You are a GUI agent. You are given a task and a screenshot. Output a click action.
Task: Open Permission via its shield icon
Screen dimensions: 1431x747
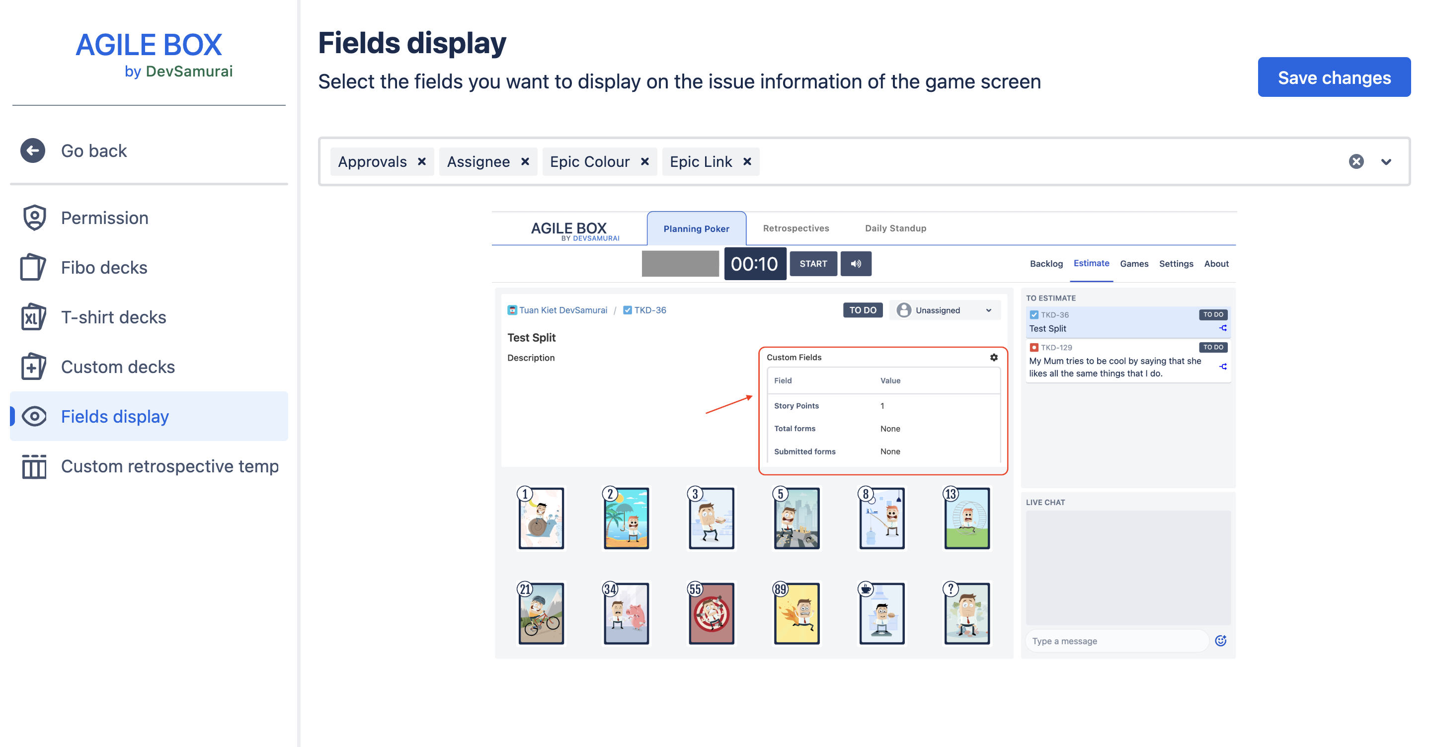click(34, 218)
